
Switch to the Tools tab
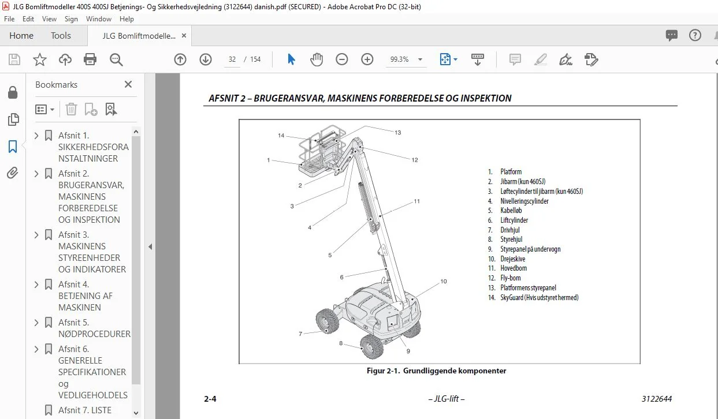click(61, 35)
